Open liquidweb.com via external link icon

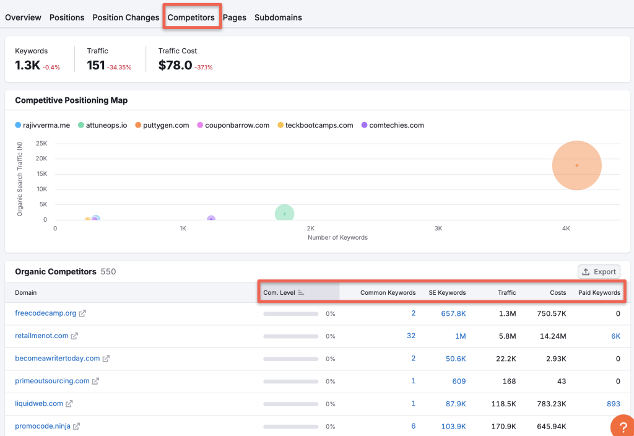tap(69, 403)
